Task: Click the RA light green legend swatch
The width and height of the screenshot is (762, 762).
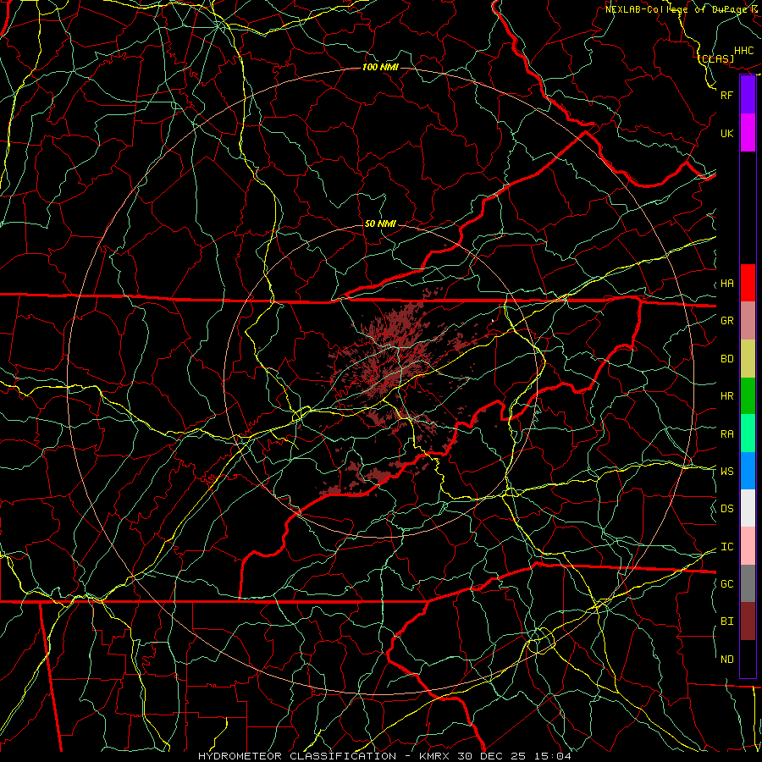Action: 748,433
